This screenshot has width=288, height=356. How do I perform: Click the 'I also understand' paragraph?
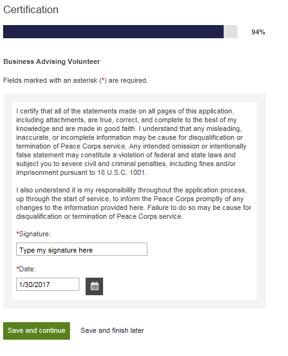click(x=134, y=203)
